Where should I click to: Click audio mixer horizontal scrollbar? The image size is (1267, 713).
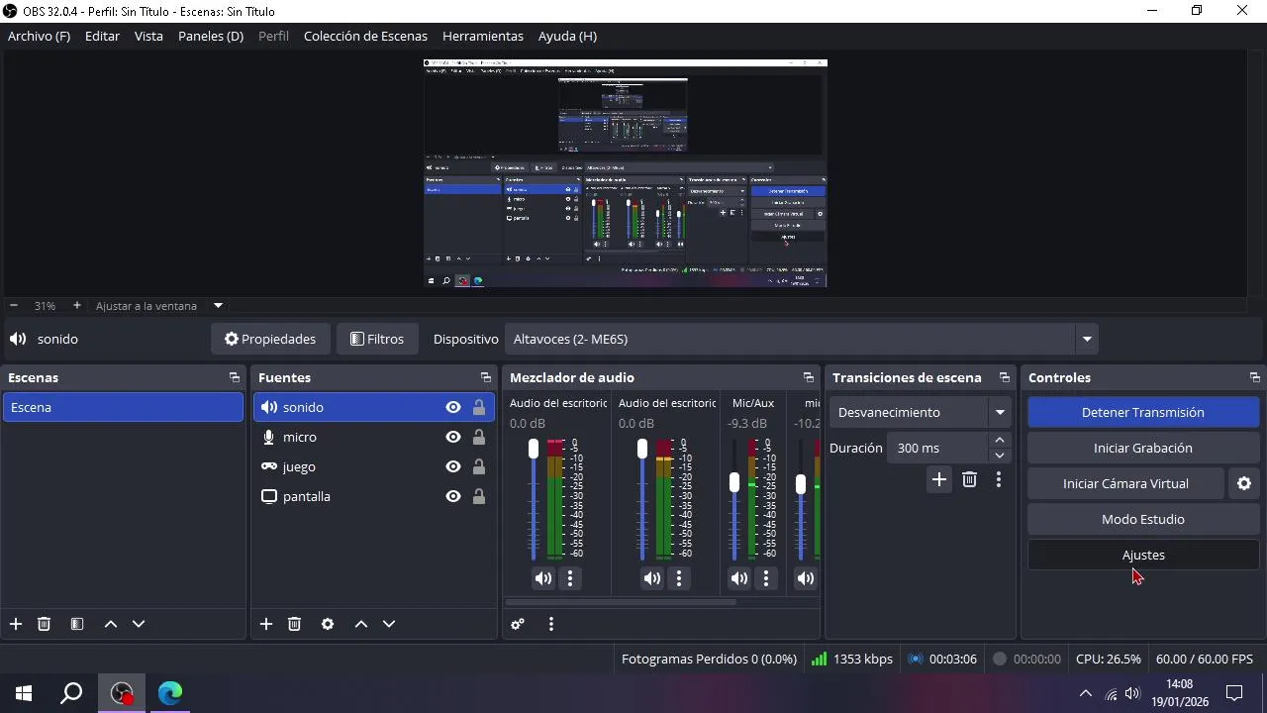point(620,601)
